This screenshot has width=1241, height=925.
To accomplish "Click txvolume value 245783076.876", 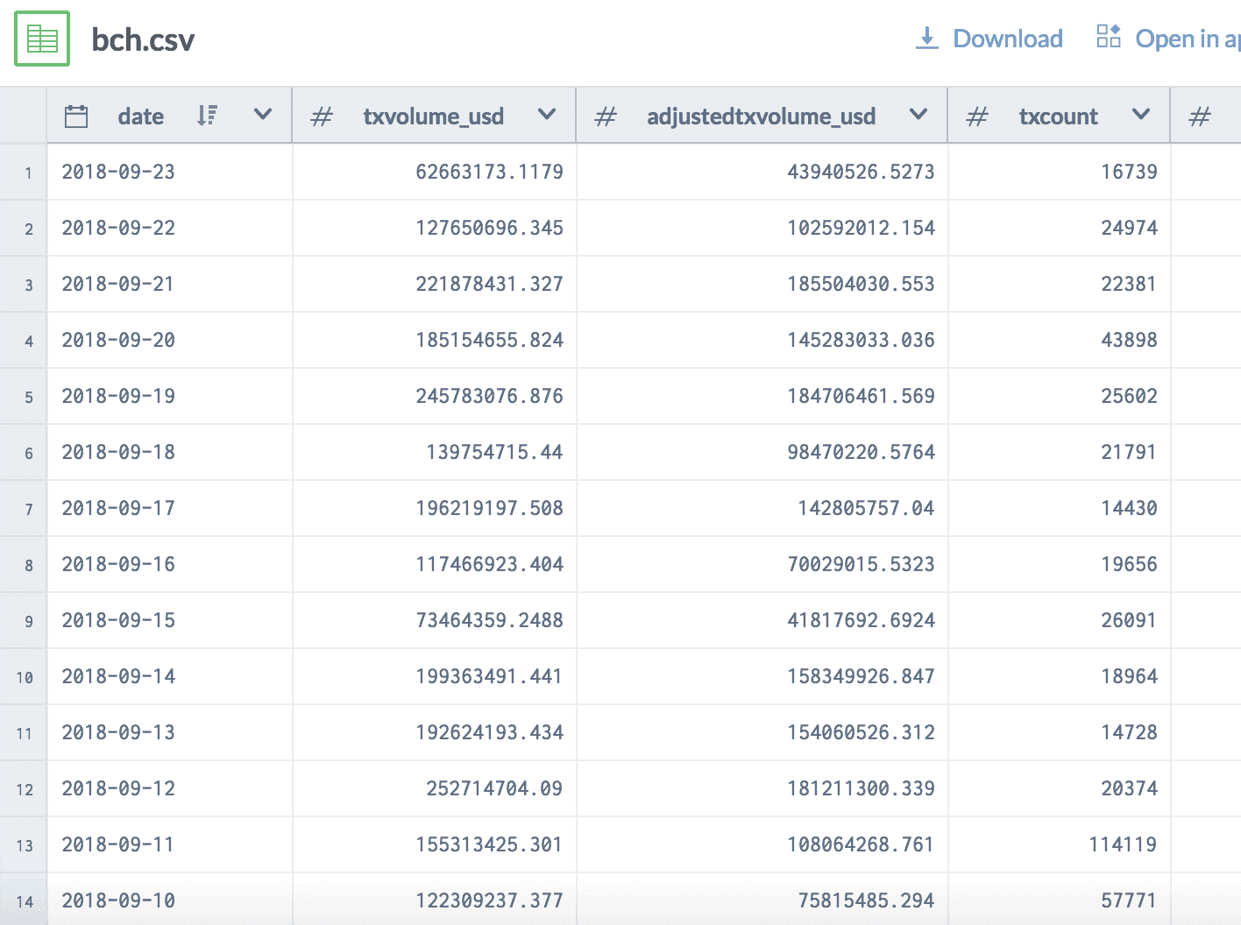I will pos(489,396).
